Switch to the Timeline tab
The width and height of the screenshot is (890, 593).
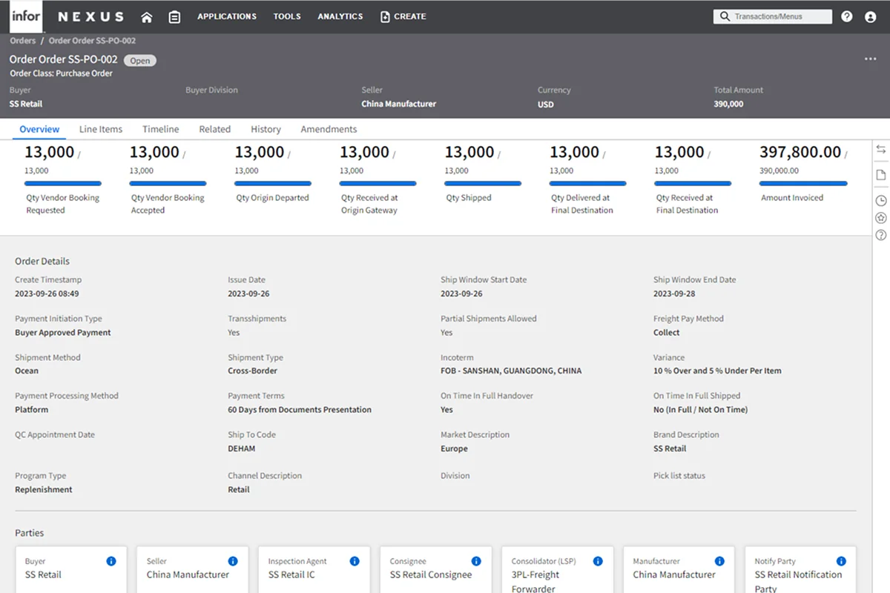pos(161,129)
